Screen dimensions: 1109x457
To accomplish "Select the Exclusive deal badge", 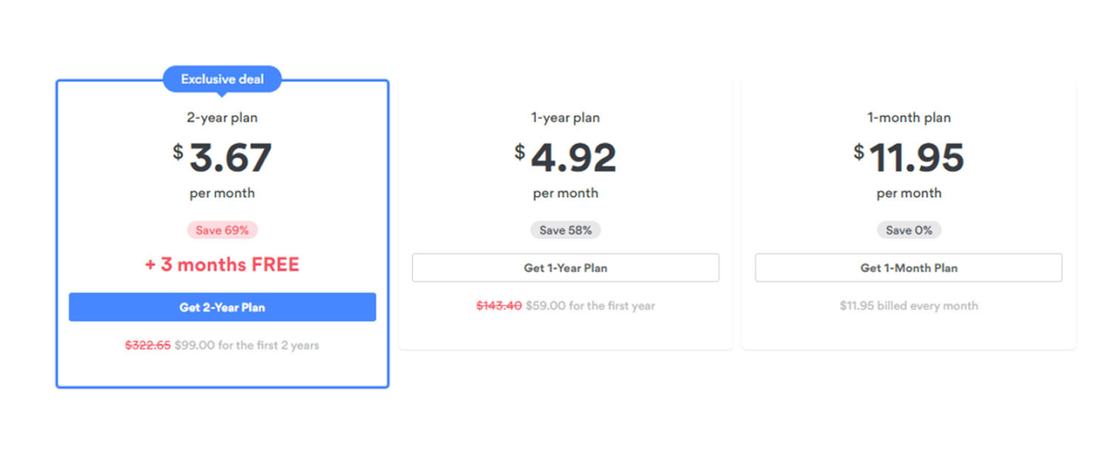I will [223, 79].
